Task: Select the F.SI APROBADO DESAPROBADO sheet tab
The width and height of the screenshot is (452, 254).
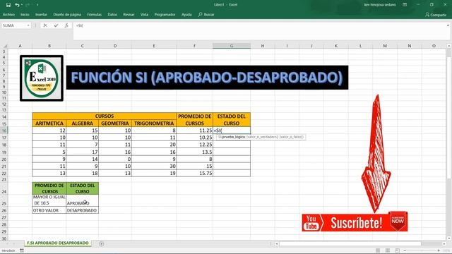Action: pyautogui.click(x=58, y=243)
